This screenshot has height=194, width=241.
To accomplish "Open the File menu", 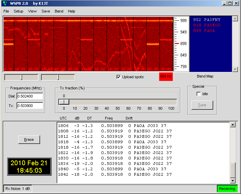I will 6,11.
